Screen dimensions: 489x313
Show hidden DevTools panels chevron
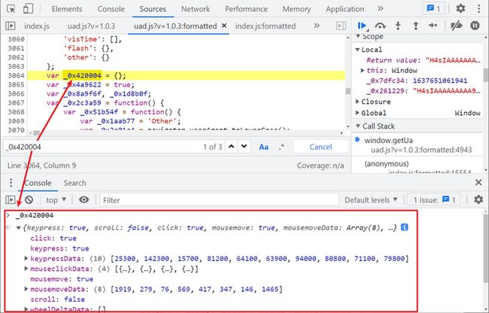380,9
